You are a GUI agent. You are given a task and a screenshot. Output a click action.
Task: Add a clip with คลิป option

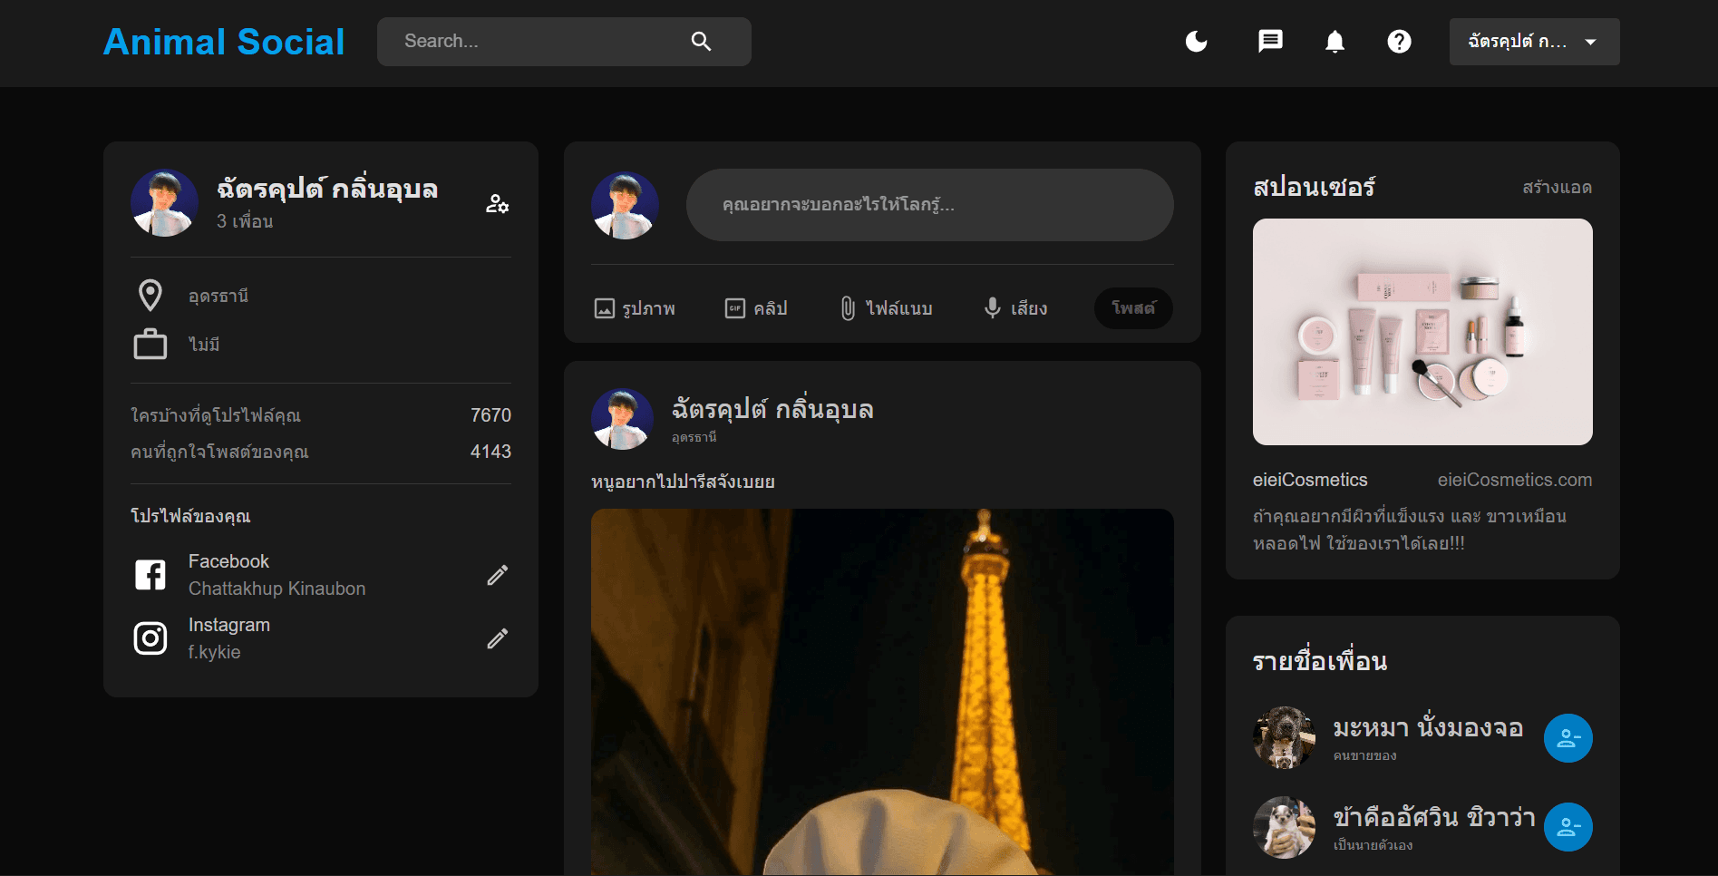[x=756, y=308]
